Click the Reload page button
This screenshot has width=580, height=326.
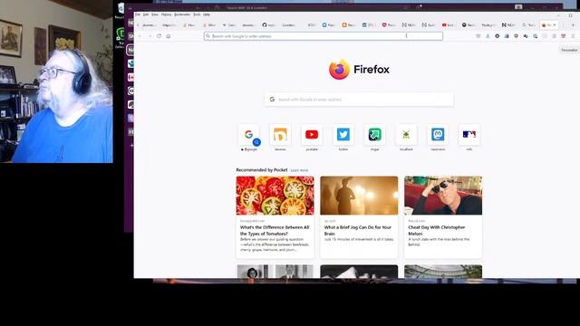(x=159, y=36)
